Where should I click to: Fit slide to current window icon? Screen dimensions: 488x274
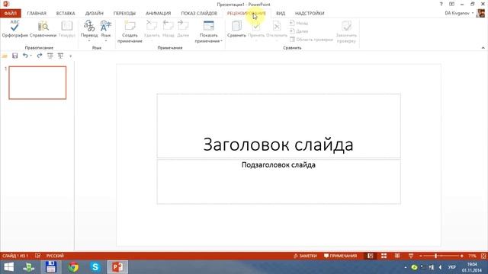coord(483,256)
